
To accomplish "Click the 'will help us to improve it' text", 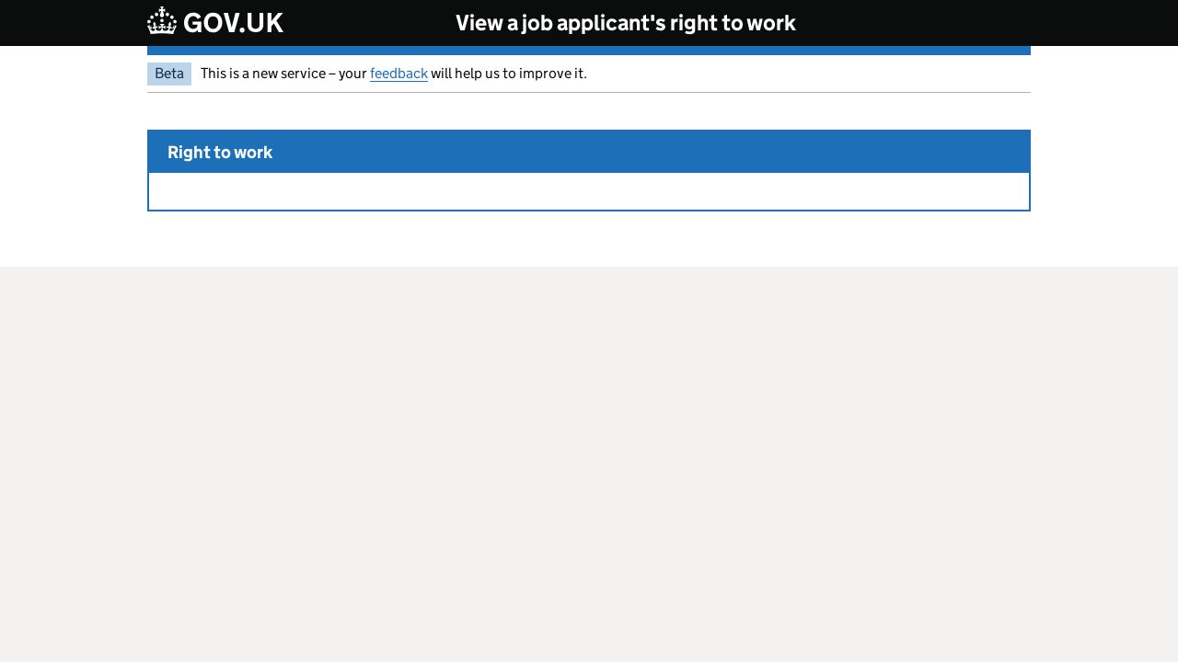I will tap(509, 74).
